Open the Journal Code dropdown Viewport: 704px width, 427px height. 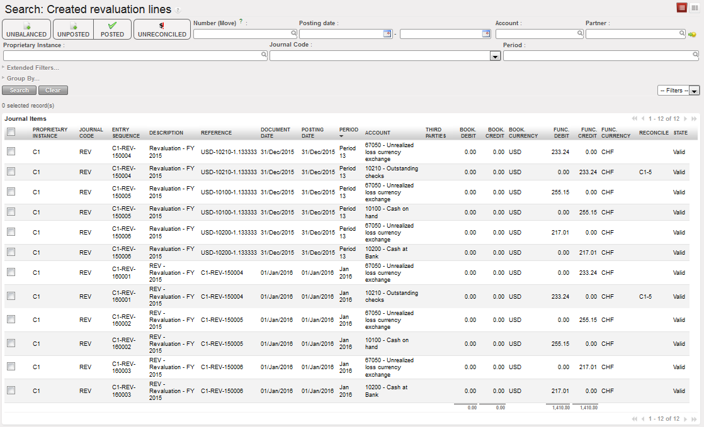(x=496, y=56)
